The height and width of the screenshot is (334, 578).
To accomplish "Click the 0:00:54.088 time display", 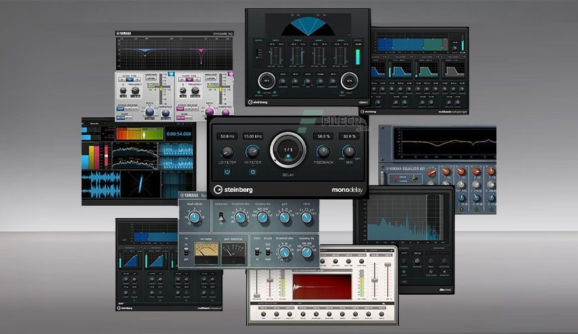I will click(x=178, y=134).
